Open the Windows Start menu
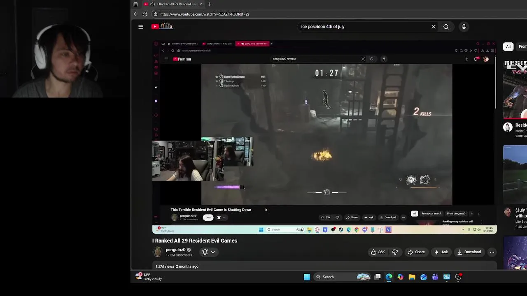527x296 pixels. tap(307, 277)
